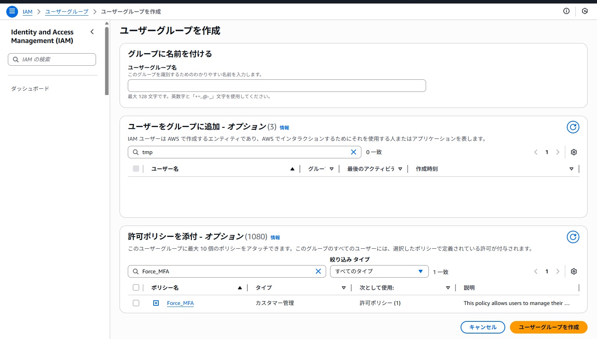Click the info icon in the top bar
Viewport: 597px width, 339px height.
click(566, 11)
